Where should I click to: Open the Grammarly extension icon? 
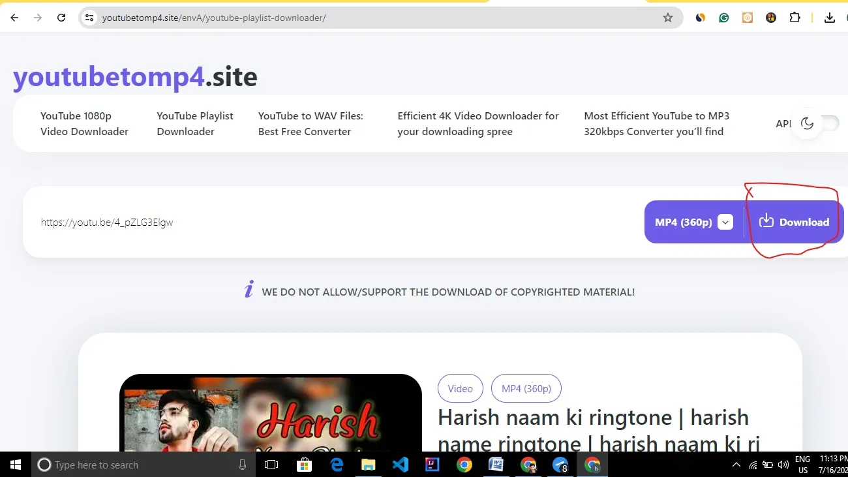(x=724, y=18)
